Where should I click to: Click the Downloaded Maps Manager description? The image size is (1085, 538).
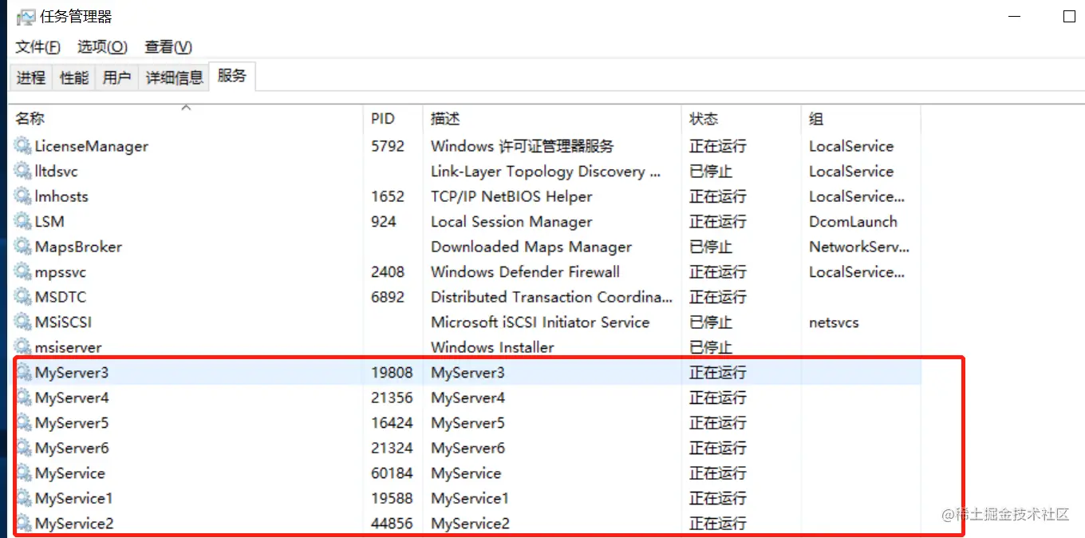tap(531, 247)
